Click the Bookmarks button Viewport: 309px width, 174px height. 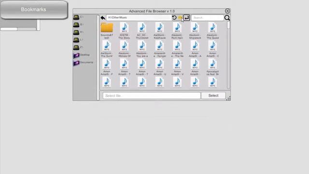(x=34, y=10)
